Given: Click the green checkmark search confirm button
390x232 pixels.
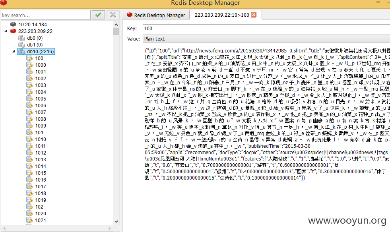Looking at the screenshot, I should 98,15.
